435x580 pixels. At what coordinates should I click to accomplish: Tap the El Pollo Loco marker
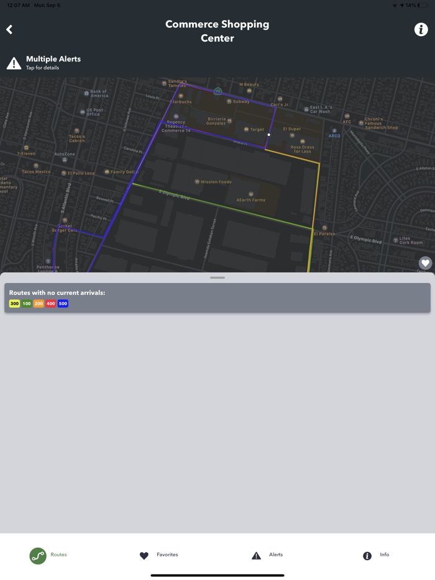tap(63, 173)
